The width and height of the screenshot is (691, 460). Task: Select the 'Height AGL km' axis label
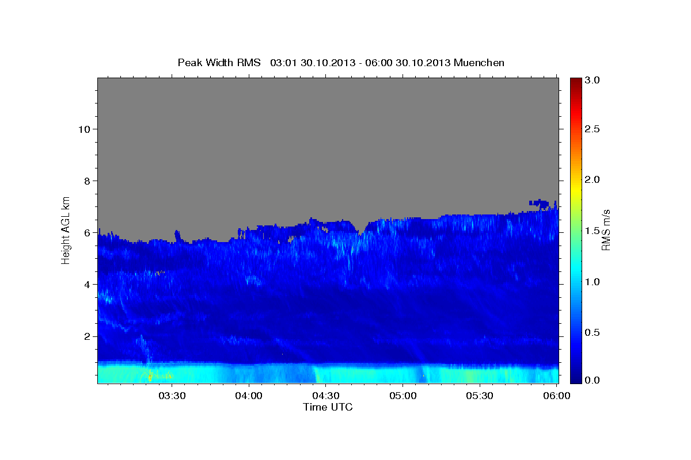66,229
